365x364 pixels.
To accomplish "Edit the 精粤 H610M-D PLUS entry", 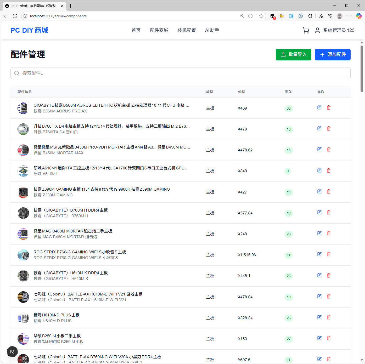I will (x=319, y=317).
